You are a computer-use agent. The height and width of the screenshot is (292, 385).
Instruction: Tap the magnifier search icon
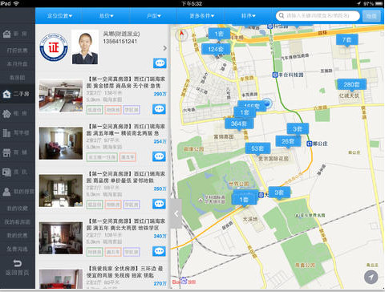(x=281, y=16)
